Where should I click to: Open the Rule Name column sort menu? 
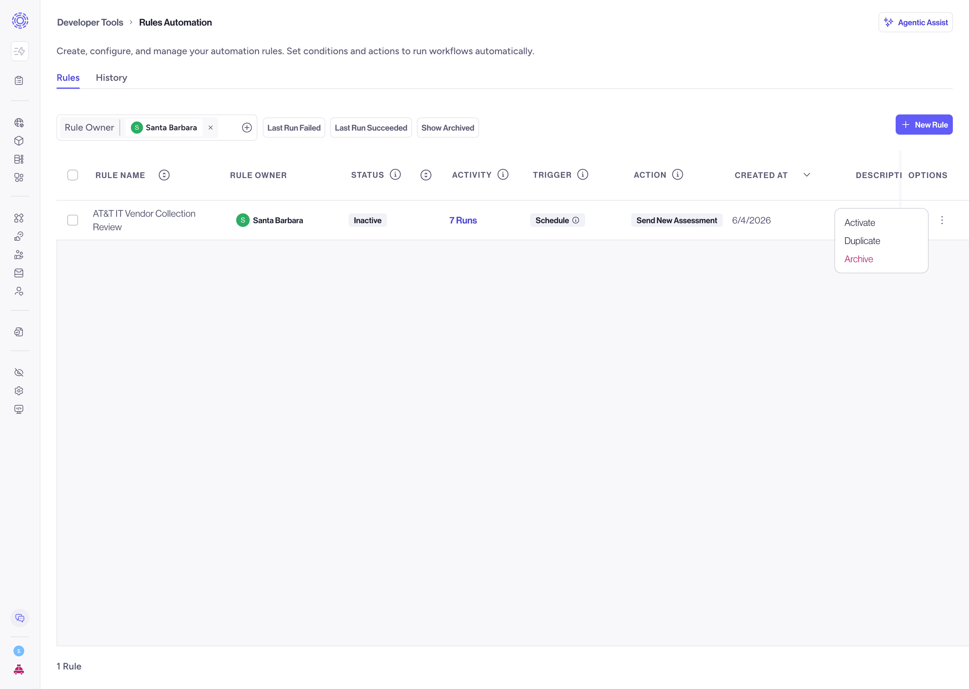coord(164,175)
